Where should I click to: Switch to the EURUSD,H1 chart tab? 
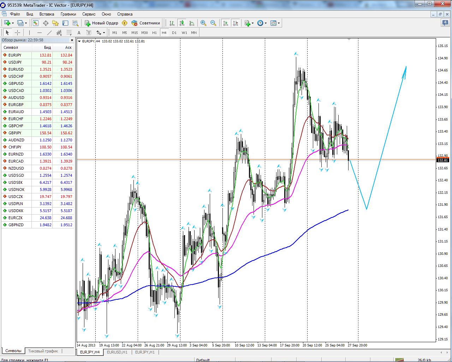[117, 352]
